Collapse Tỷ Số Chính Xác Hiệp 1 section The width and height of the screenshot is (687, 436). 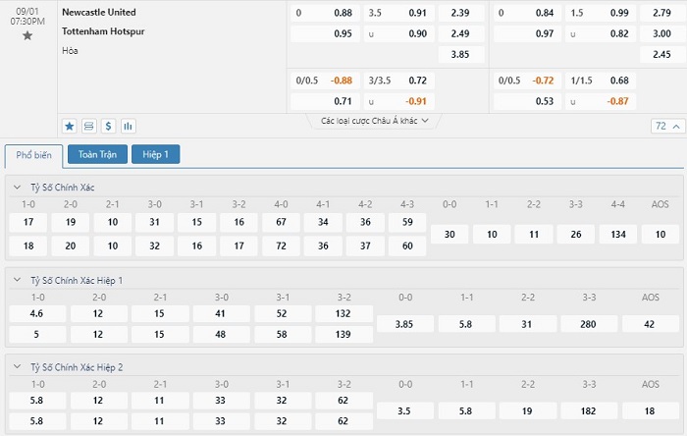[x=17, y=280]
